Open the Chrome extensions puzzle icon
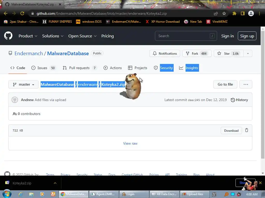 point(234,13)
